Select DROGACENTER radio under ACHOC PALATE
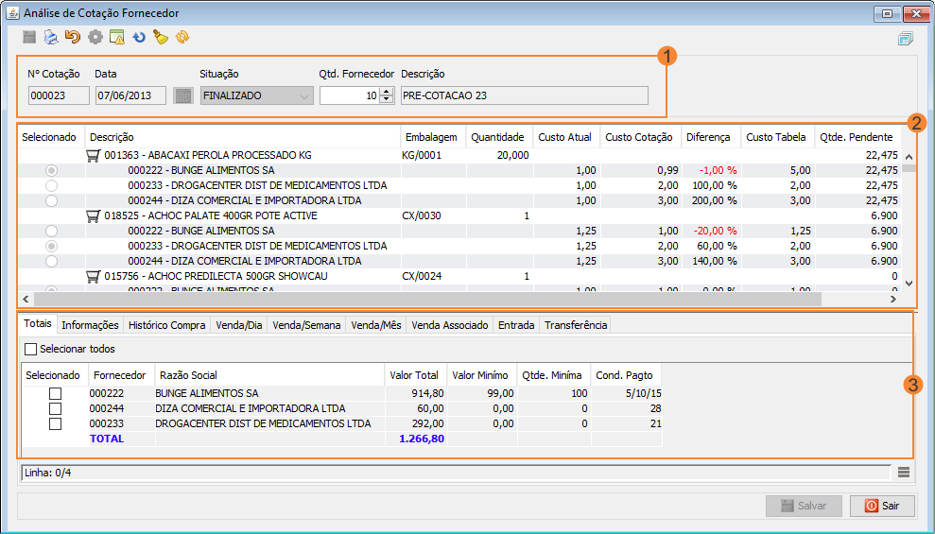The image size is (935, 534). coord(52,246)
